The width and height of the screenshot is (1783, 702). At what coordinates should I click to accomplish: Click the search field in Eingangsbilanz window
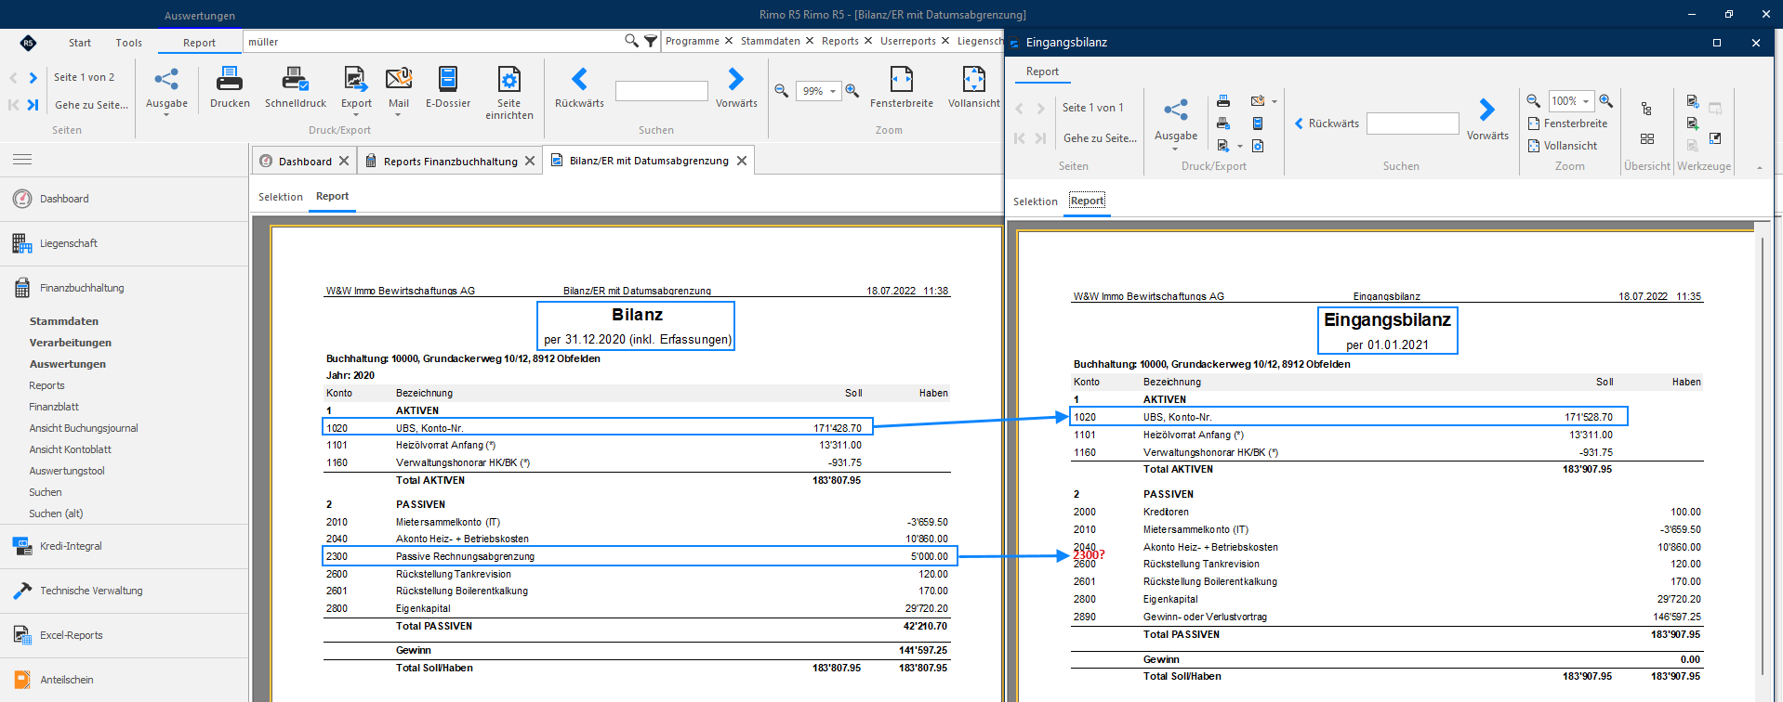[1413, 123]
